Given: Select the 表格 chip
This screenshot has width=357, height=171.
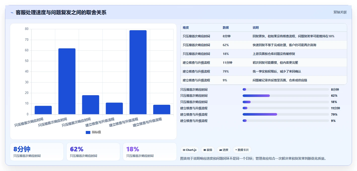Looking at the screenshot, I should point(208,150).
